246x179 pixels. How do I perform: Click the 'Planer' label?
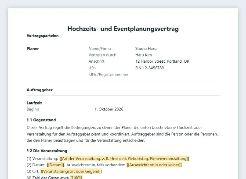[x=33, y=49]
